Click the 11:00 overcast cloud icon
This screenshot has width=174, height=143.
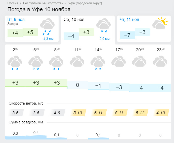(x=77, y=61)
